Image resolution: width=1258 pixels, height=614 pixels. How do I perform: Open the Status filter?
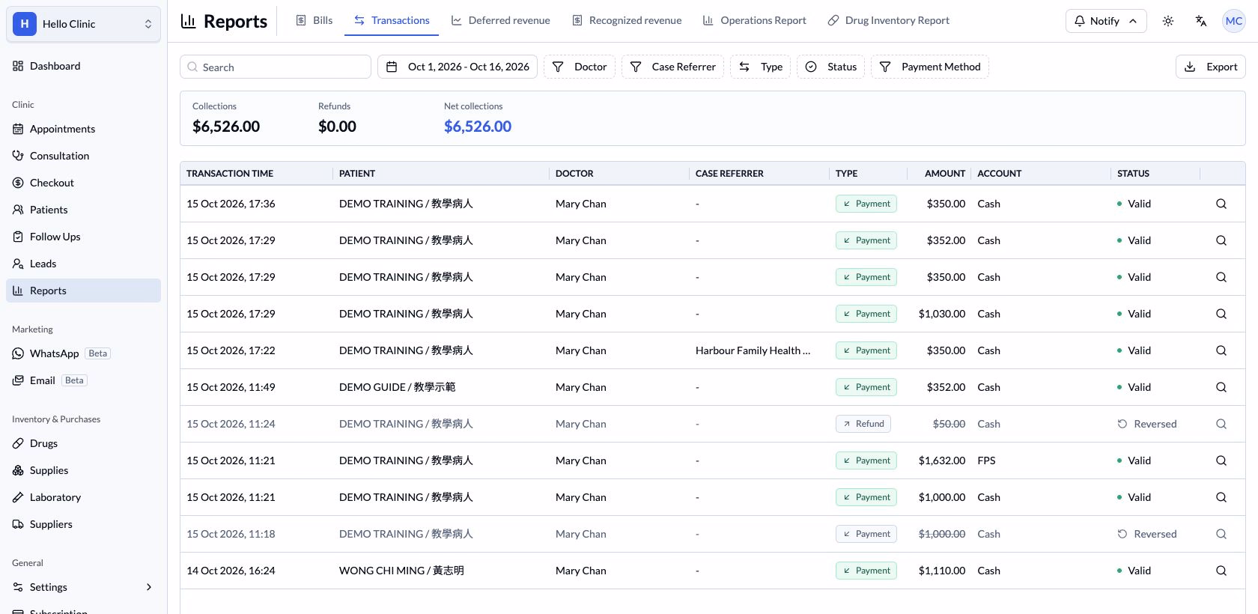tap(830, 67)
